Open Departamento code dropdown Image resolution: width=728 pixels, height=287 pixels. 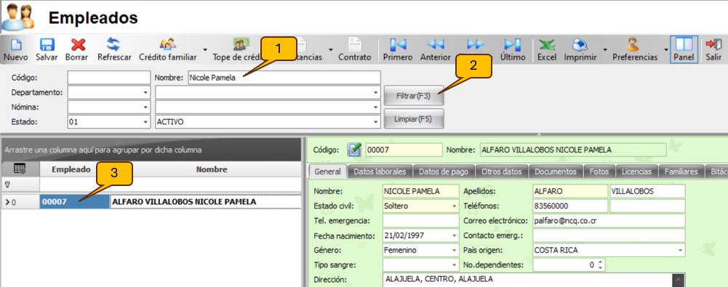pyautogui.click(x=145, y=93)
